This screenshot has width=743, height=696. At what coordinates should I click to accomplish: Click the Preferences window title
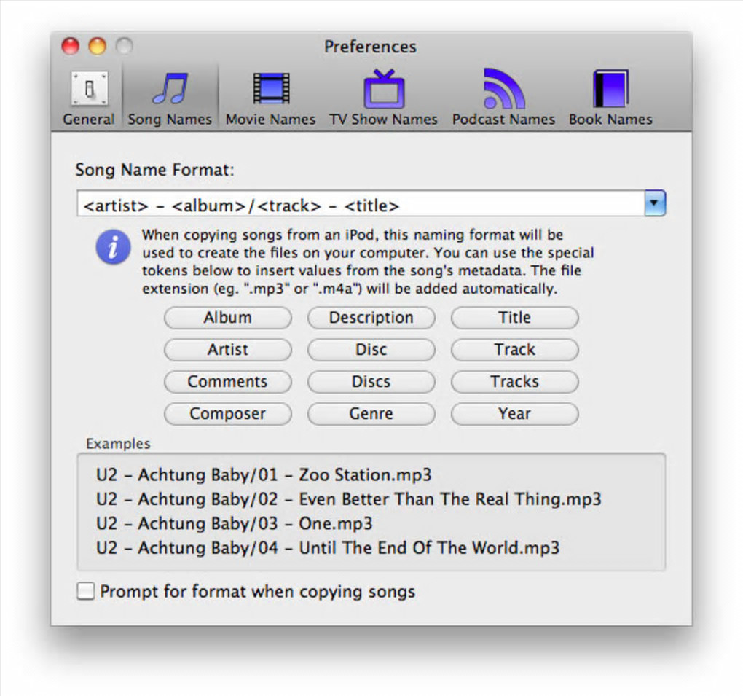(370, 47)
